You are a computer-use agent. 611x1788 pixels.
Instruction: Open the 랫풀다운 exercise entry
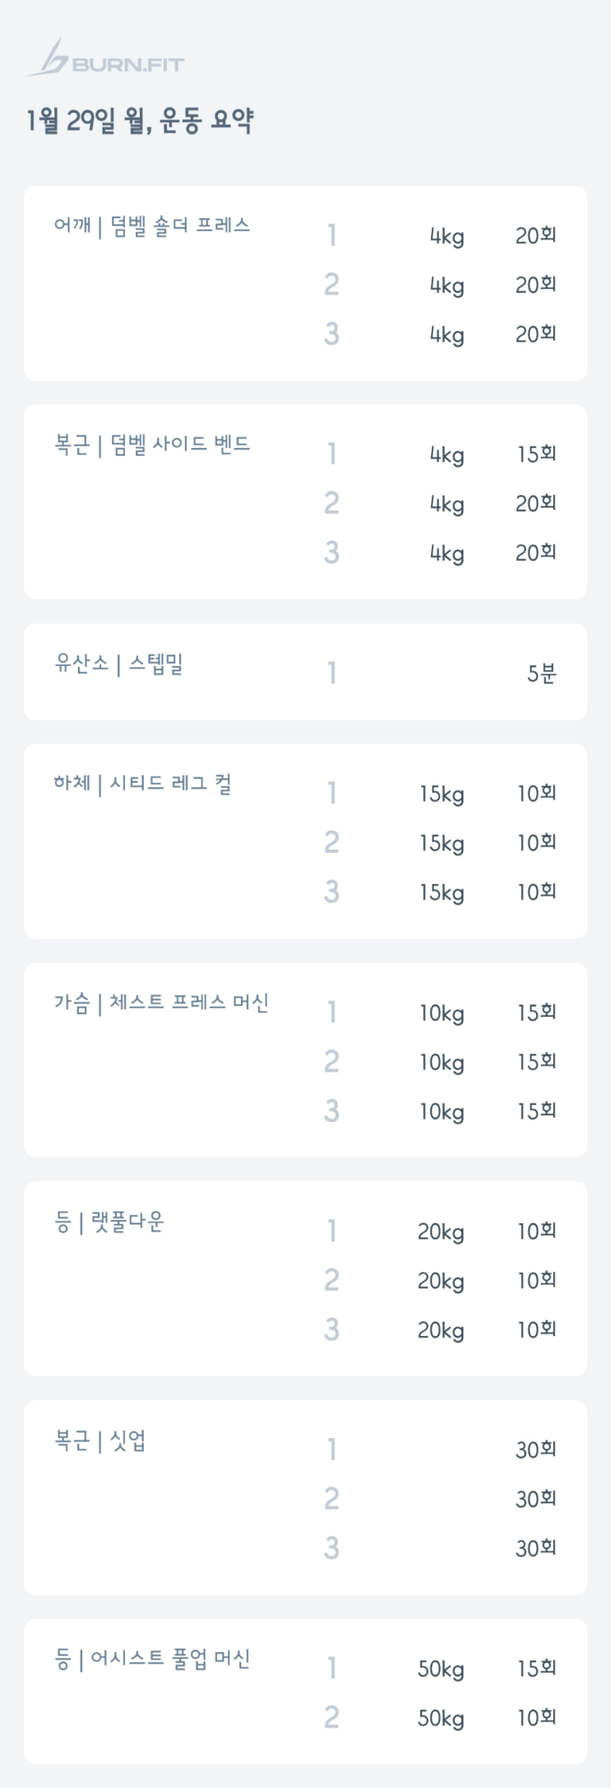coord(109,1222)
